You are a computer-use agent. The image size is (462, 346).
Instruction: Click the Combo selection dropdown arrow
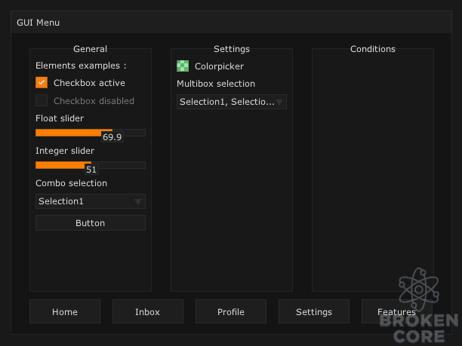point(138,201)
